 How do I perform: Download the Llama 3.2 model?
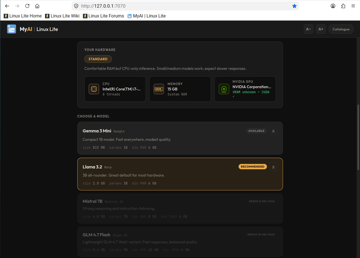pyautogui.click(x=273, y=167)
